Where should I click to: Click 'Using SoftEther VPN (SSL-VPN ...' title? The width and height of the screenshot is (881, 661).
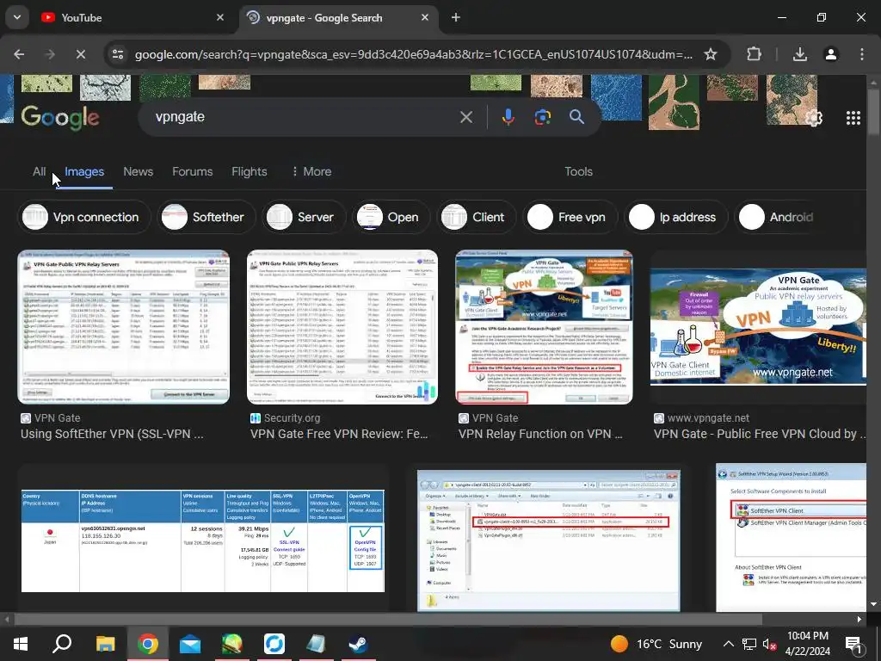tap(113, 434)
